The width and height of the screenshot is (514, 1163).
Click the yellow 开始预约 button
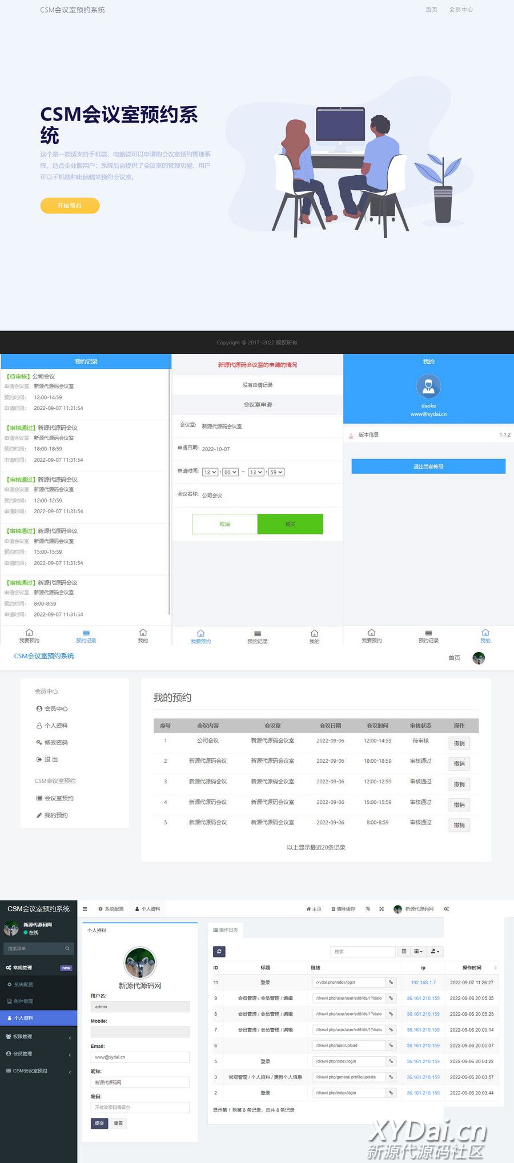(70, 206)
